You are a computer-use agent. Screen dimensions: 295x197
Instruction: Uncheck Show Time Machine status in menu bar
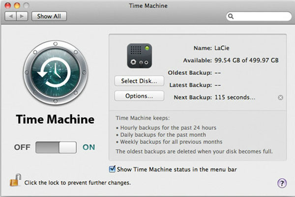[112, 169]
